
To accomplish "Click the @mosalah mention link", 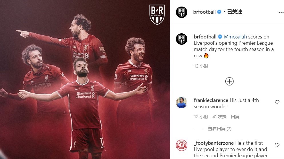I will point(235,37).
